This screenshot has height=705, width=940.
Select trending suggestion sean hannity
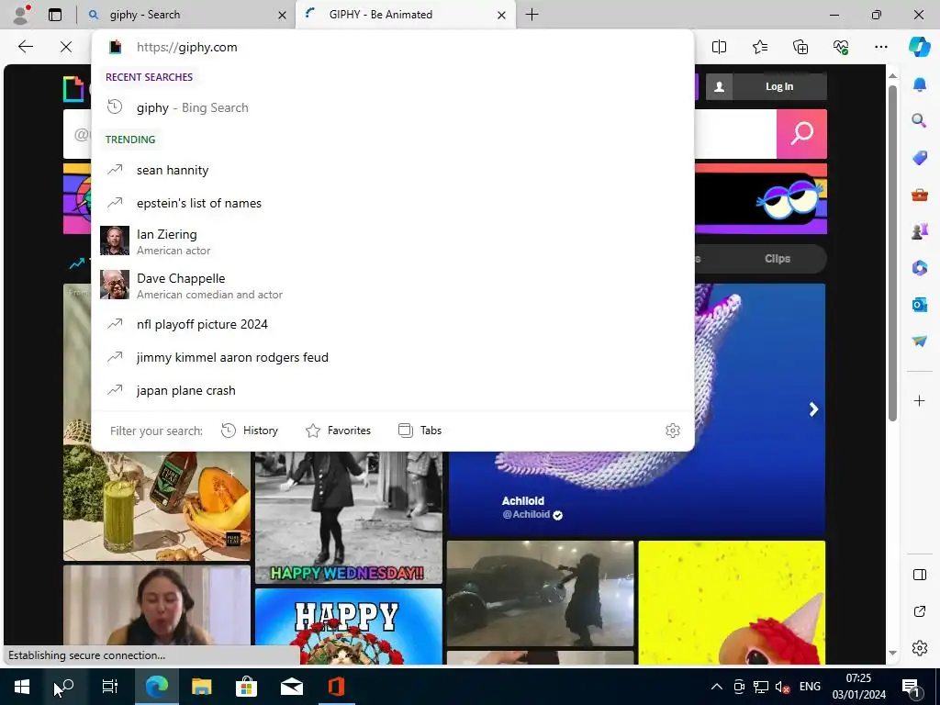(393, 170)
